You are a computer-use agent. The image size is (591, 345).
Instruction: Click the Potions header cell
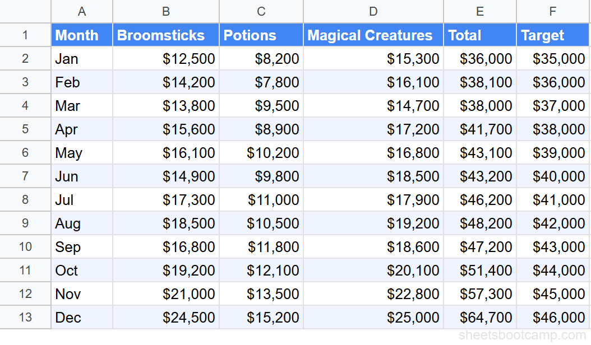coord(261,35)
